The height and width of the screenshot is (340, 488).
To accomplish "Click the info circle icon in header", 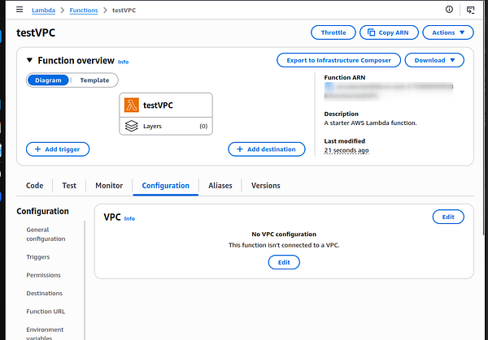I will [x=449, y=9].
